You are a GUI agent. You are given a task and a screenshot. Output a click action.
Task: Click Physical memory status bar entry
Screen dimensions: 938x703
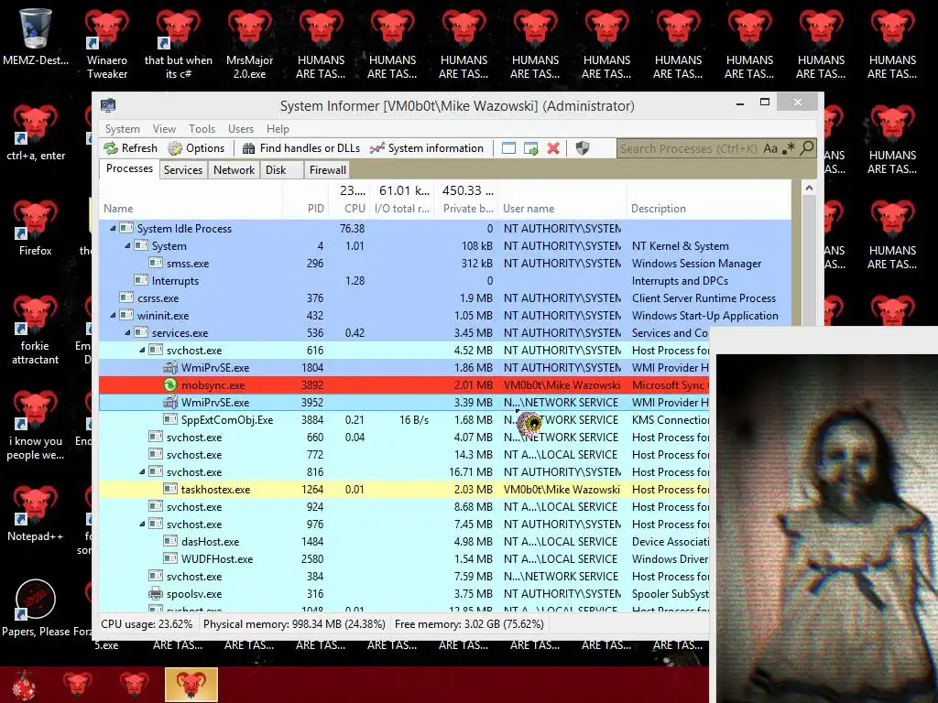(x=294, y=624)
